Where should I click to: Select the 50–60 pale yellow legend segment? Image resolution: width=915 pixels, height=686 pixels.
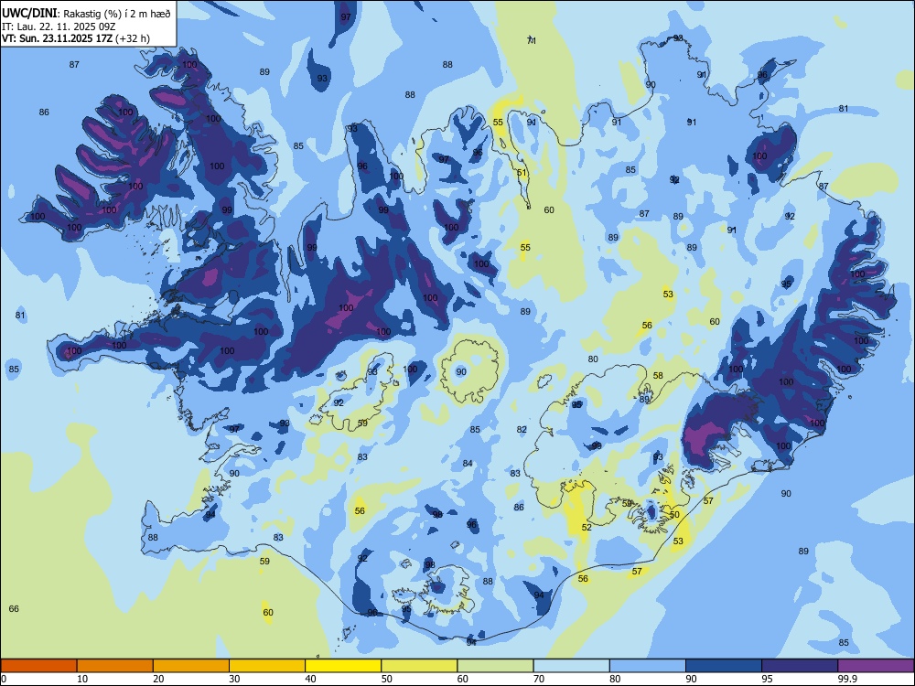(420, 666)
